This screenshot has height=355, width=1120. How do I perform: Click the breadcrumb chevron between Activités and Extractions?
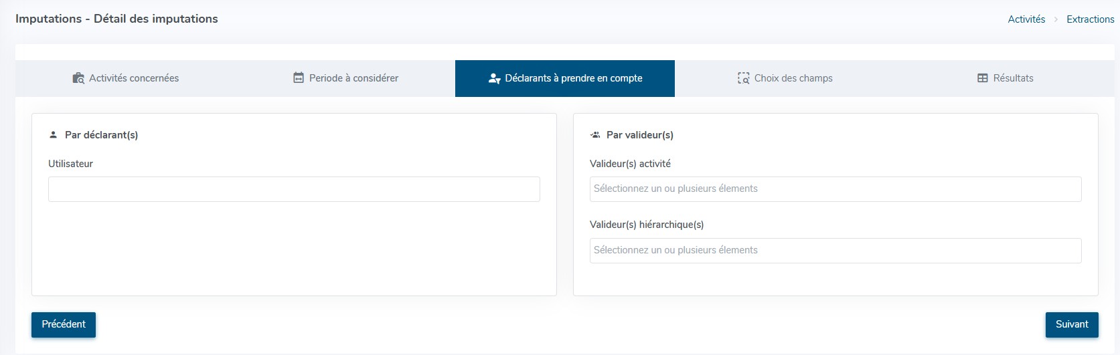[1056, 19]
